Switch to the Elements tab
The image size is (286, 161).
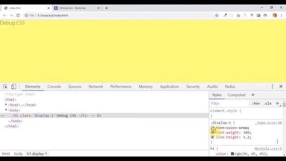pyautogui.click(x=33, y=86)
